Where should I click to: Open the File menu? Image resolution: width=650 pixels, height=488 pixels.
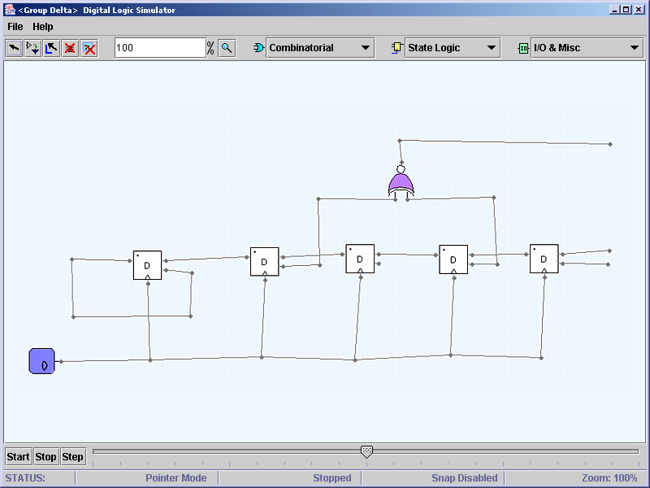point(15,27)
